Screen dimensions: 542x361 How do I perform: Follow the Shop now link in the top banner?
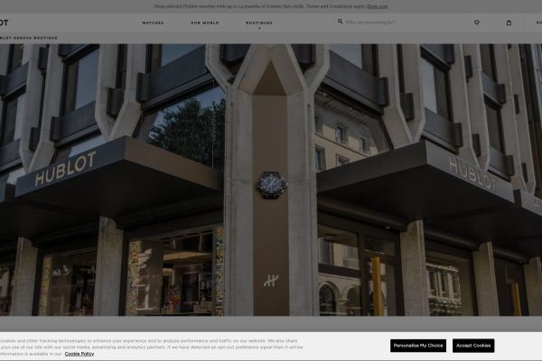(377, 6)
